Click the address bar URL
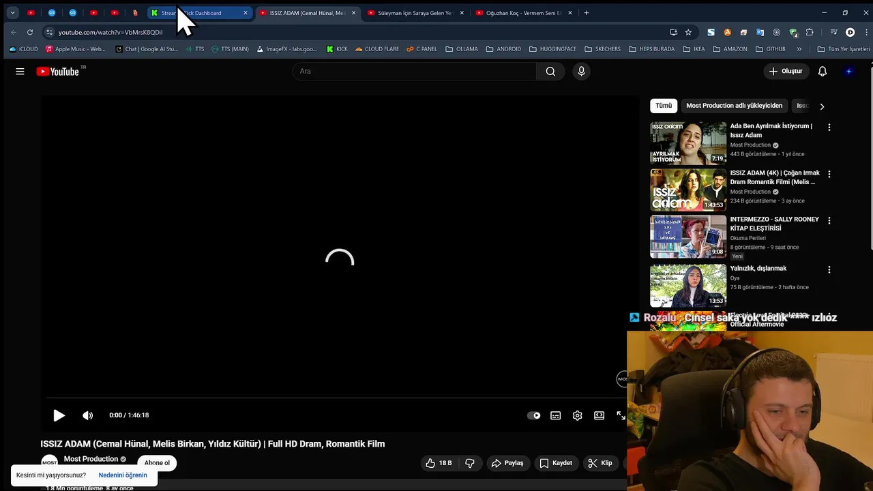 pyautogui.click(x=110, y=32)
